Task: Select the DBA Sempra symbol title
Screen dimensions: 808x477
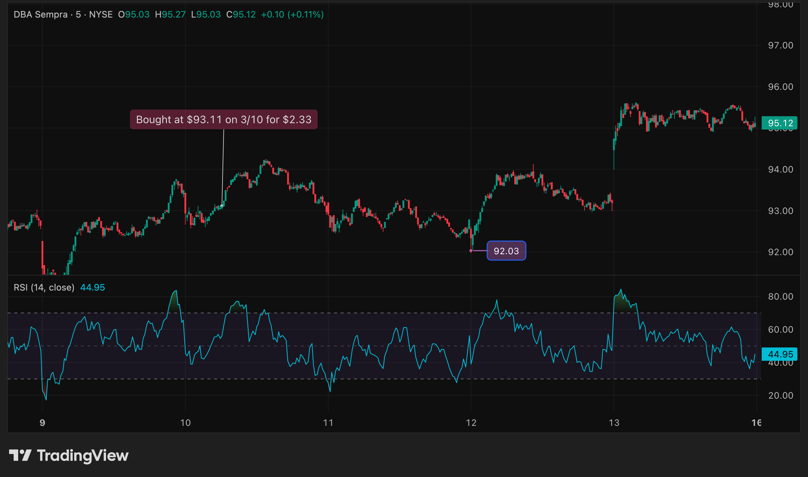Action: click(41, 15)
